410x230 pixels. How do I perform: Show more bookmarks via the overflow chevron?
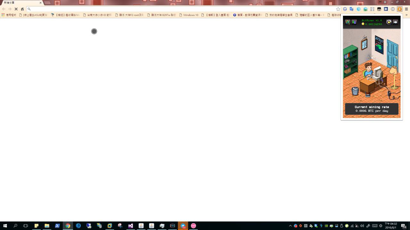(407, 15)
